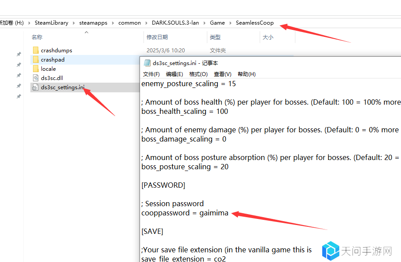Image resolution: width=401 pixels, height=262 pixels.
Task: Click the [SAVE] section header line
Action: click(x=152, y=231)
